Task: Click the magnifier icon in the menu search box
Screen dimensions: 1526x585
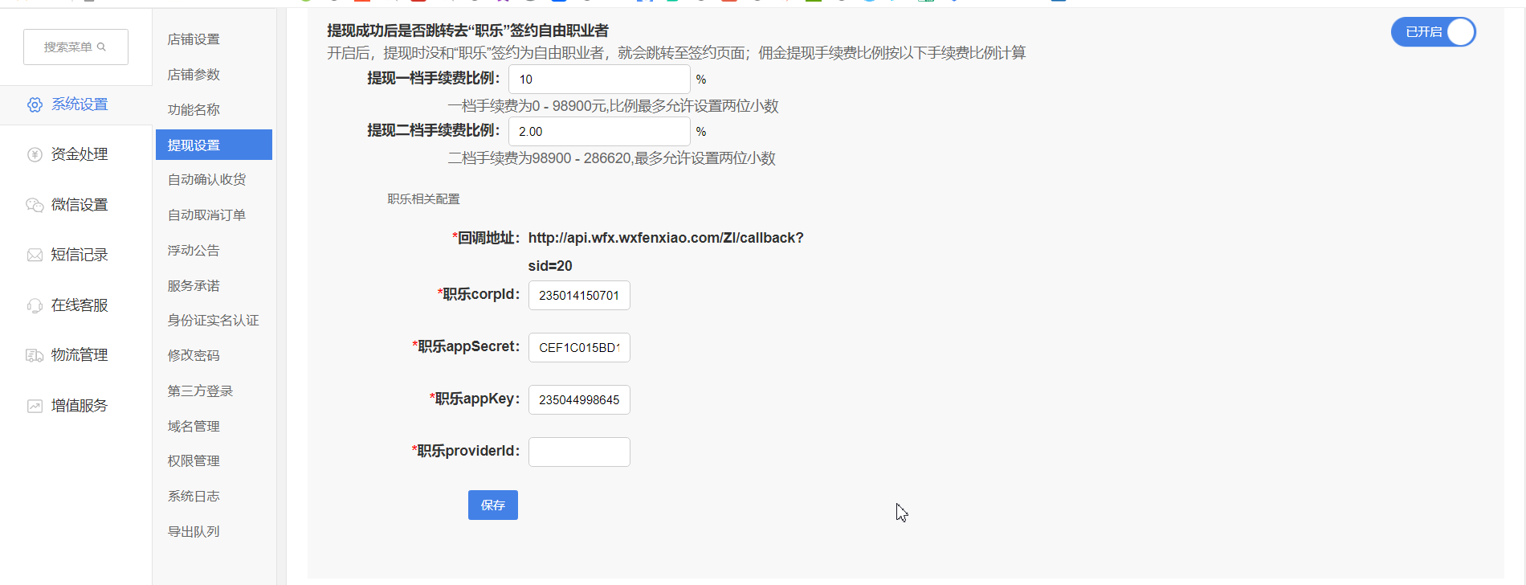Action: (x=101, y=47)
